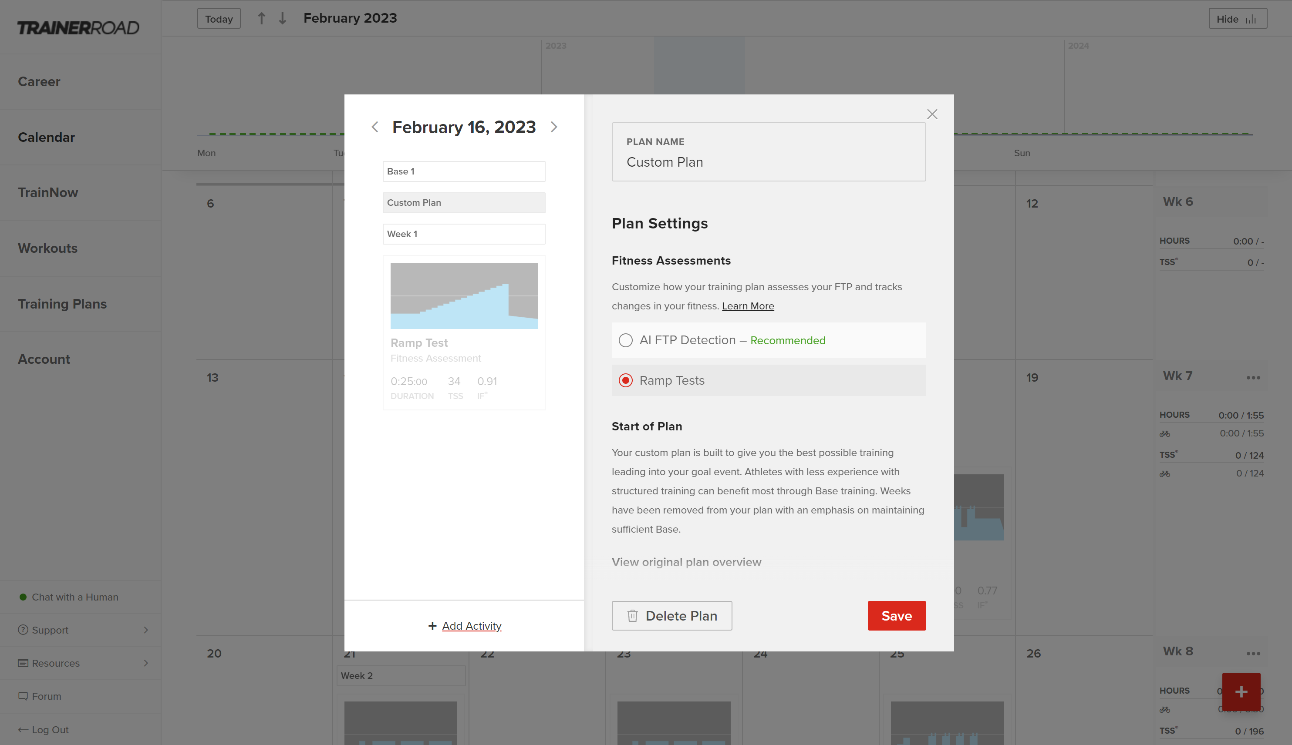
Task: Hide the career chart panel
Action: click(1238, 19)
